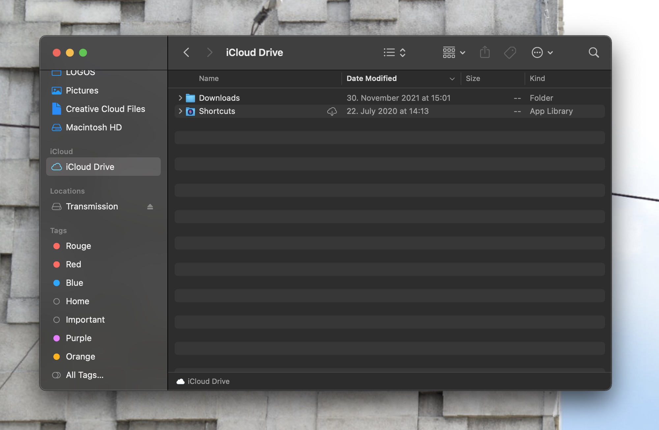Click the orange dot for Orange tag

[57, 357]
